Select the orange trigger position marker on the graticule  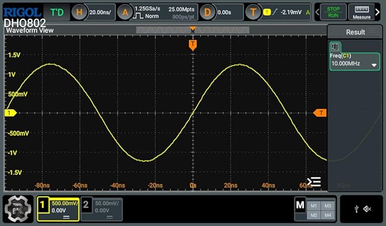point(193,45)
